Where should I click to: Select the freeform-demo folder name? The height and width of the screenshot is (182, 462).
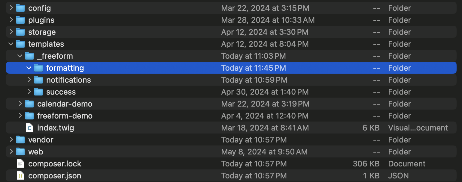tap(65, 116)
